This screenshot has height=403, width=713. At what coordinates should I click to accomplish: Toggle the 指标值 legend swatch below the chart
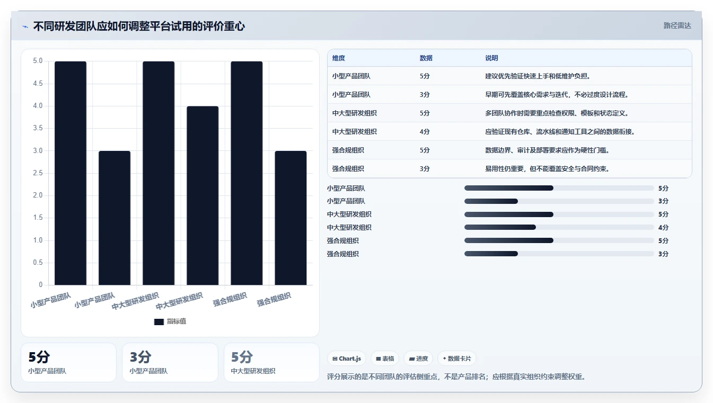(x=159, y=321)
